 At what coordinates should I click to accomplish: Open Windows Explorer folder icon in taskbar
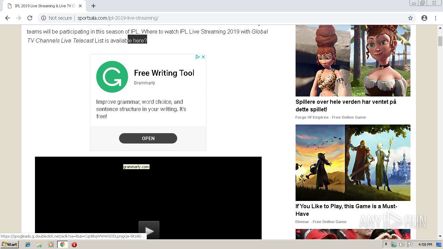tap(39, 245)
